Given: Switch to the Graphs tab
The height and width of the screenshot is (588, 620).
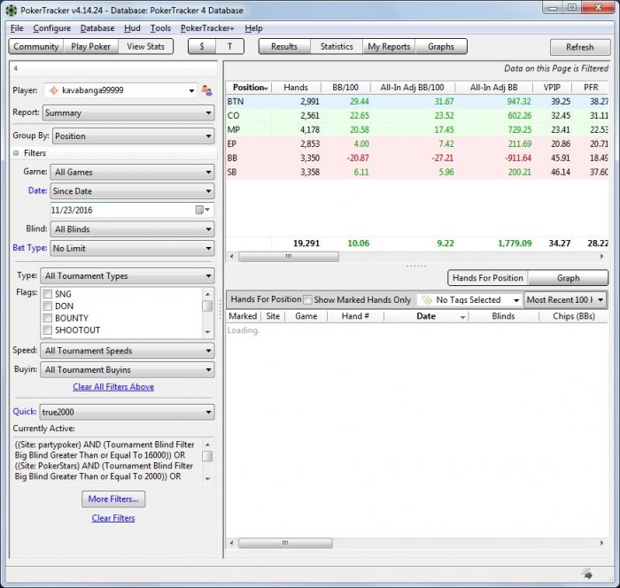Looking at the screenshot, I should 440,47.
